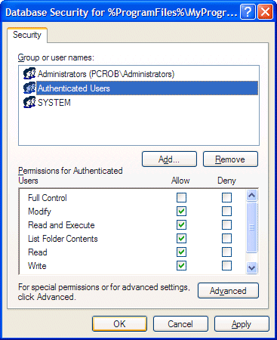Viewport: 277px width, 340px height.
Task: Remove the selected group
Action: coord(230,159)
